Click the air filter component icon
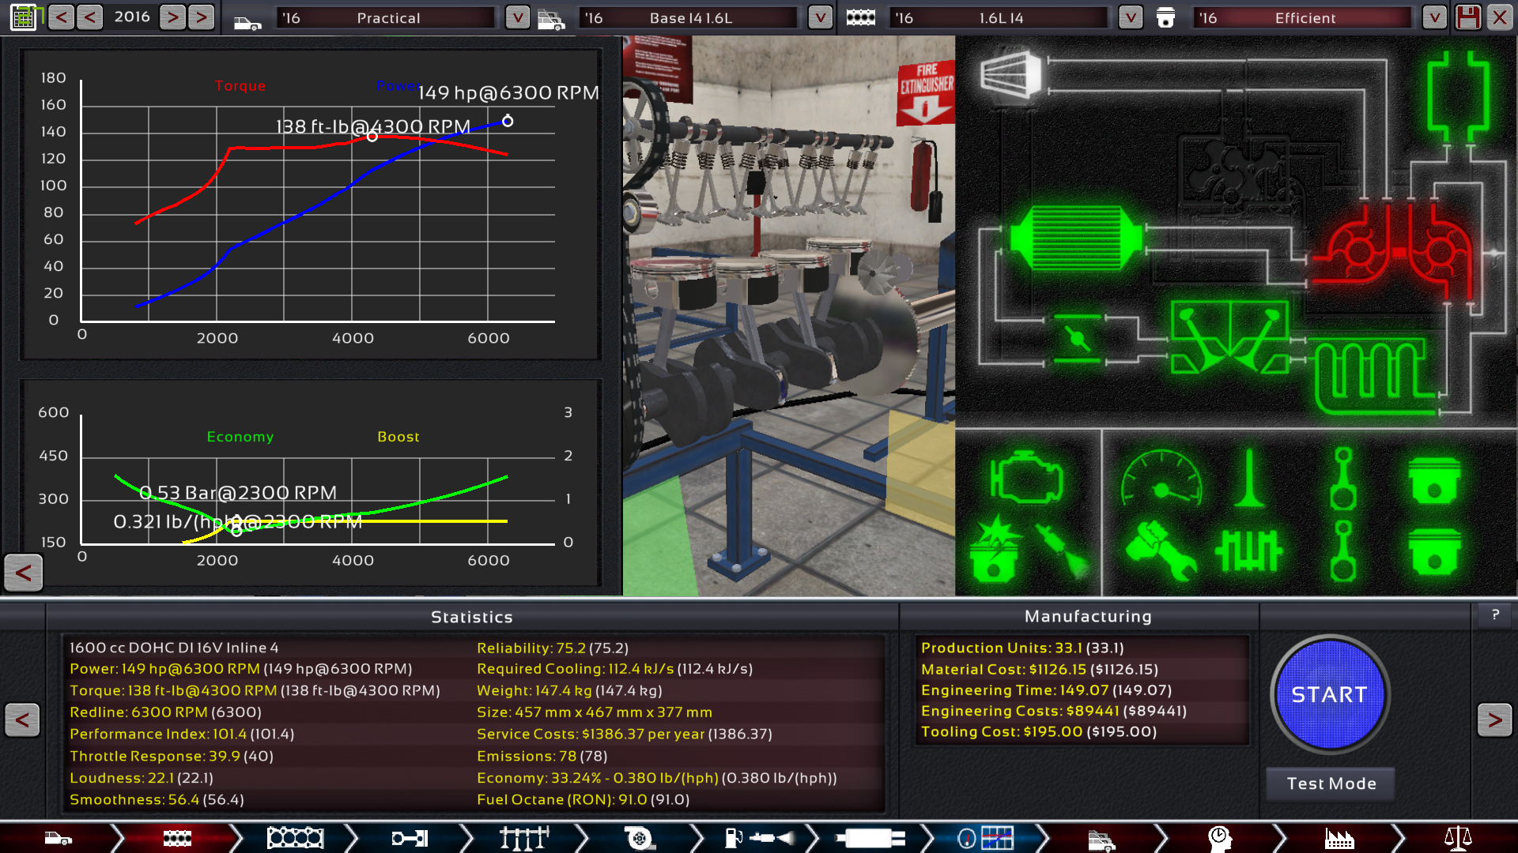The image size is (1518, 853). [x=1010, y=75]
